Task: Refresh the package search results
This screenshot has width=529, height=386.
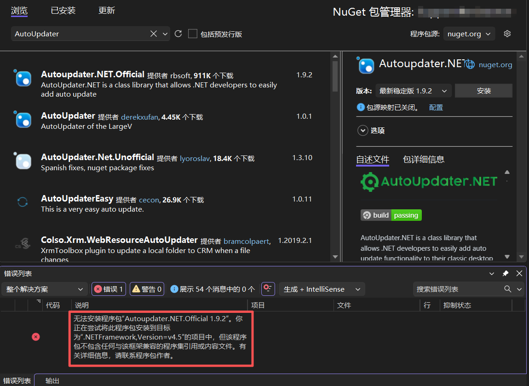Action: point(178,34)
